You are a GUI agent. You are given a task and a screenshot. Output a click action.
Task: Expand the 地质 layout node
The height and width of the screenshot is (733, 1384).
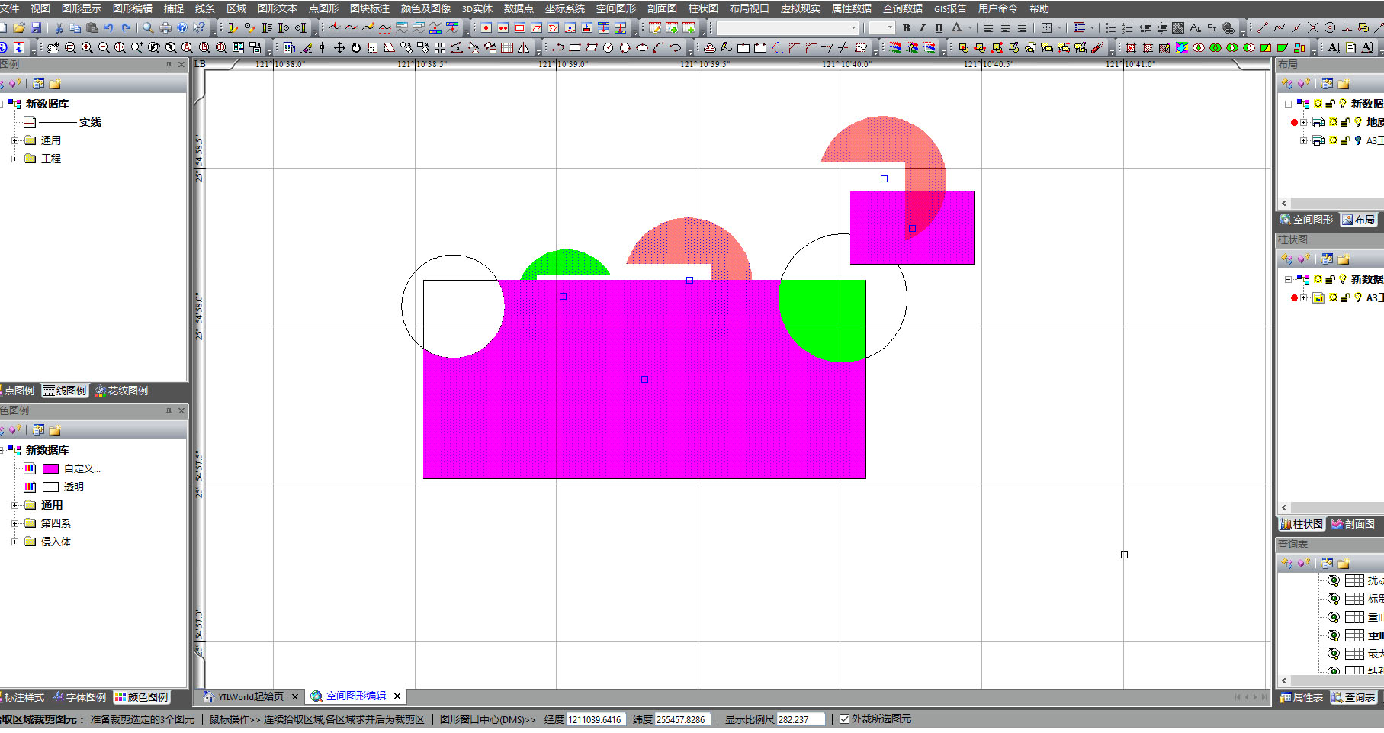[1303, 122]
